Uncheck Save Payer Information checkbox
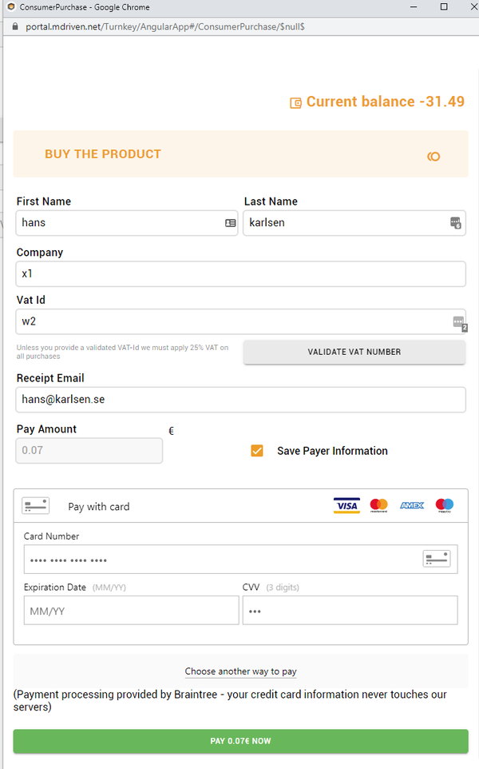The image size is (479, 769). [x=257, y=451]
